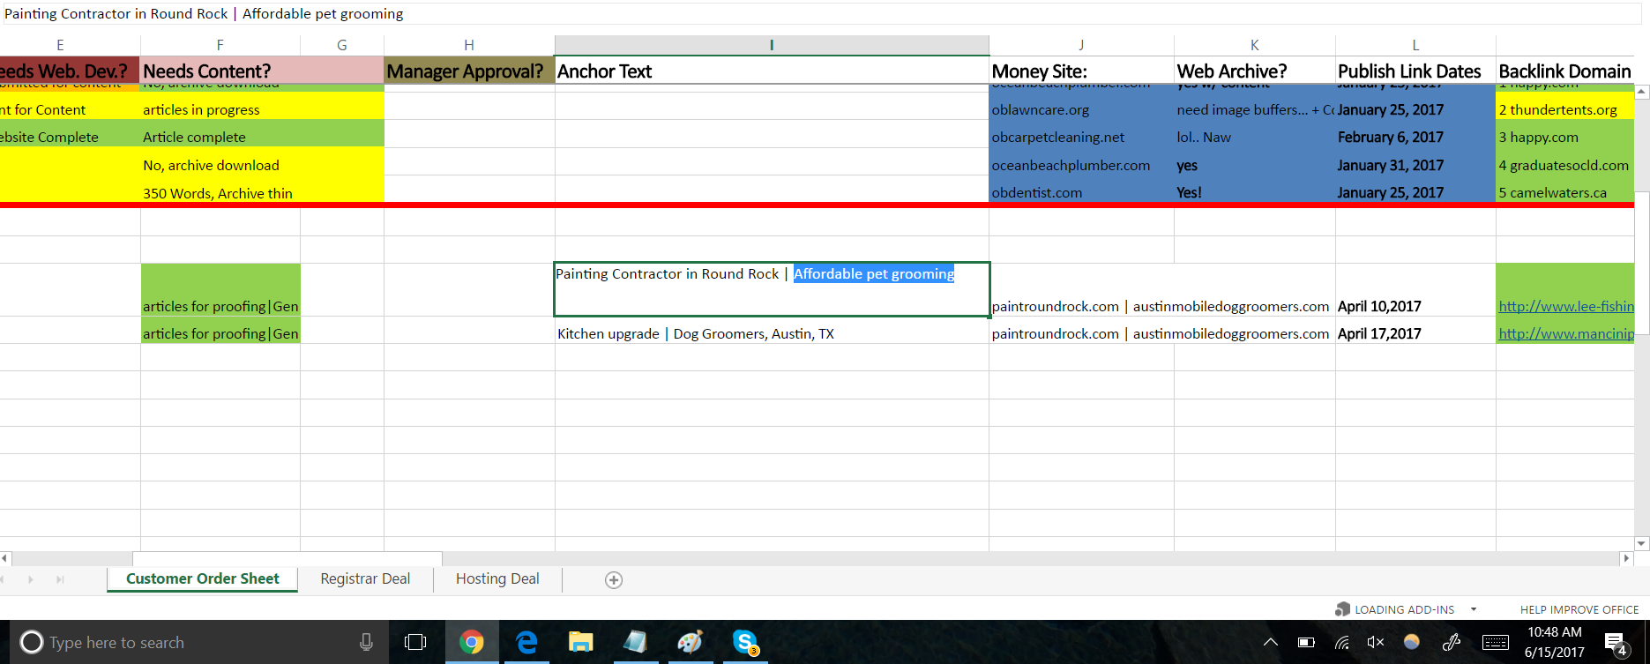Open the network Wi-Fi tray icon
This screenshot has height=664, width=1650.
click(x=1341, y=642)
